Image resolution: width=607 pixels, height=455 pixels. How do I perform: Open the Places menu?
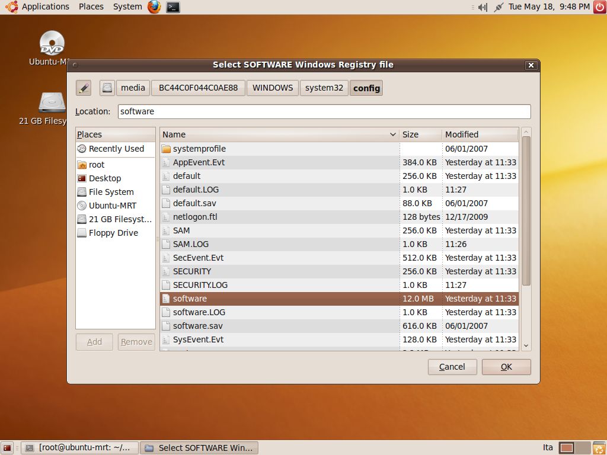91,7
